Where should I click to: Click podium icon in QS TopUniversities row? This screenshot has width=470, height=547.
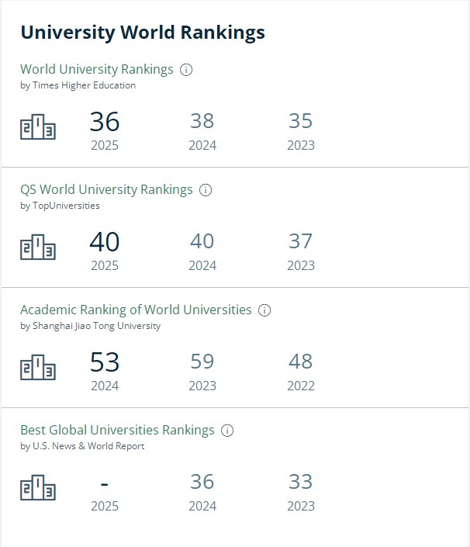point(38,248)
